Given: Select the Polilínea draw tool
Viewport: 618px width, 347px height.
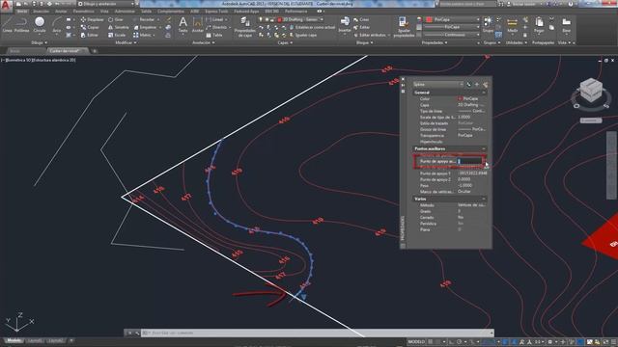Looking at the screenshot, I should (21, 24).
